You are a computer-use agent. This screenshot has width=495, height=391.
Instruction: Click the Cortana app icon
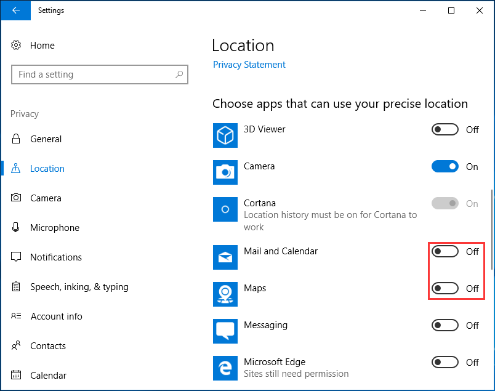pos(225,209)
